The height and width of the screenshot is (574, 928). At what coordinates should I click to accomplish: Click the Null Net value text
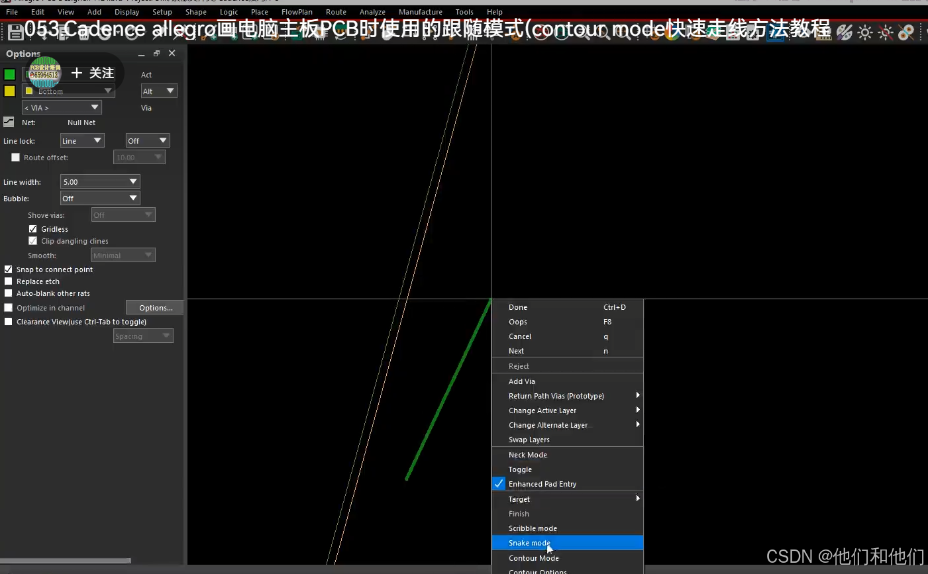(x=81, y=122)
